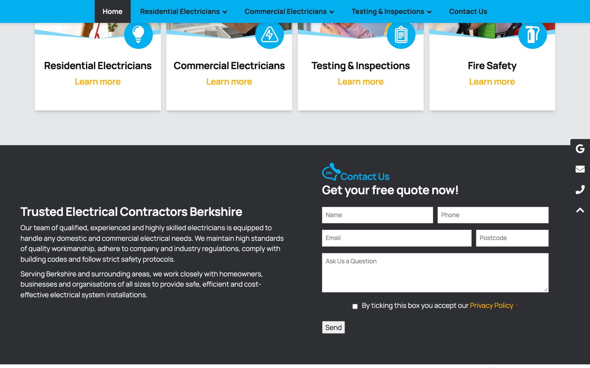Click Learn more under Residential Electricians

coord(98,82)
